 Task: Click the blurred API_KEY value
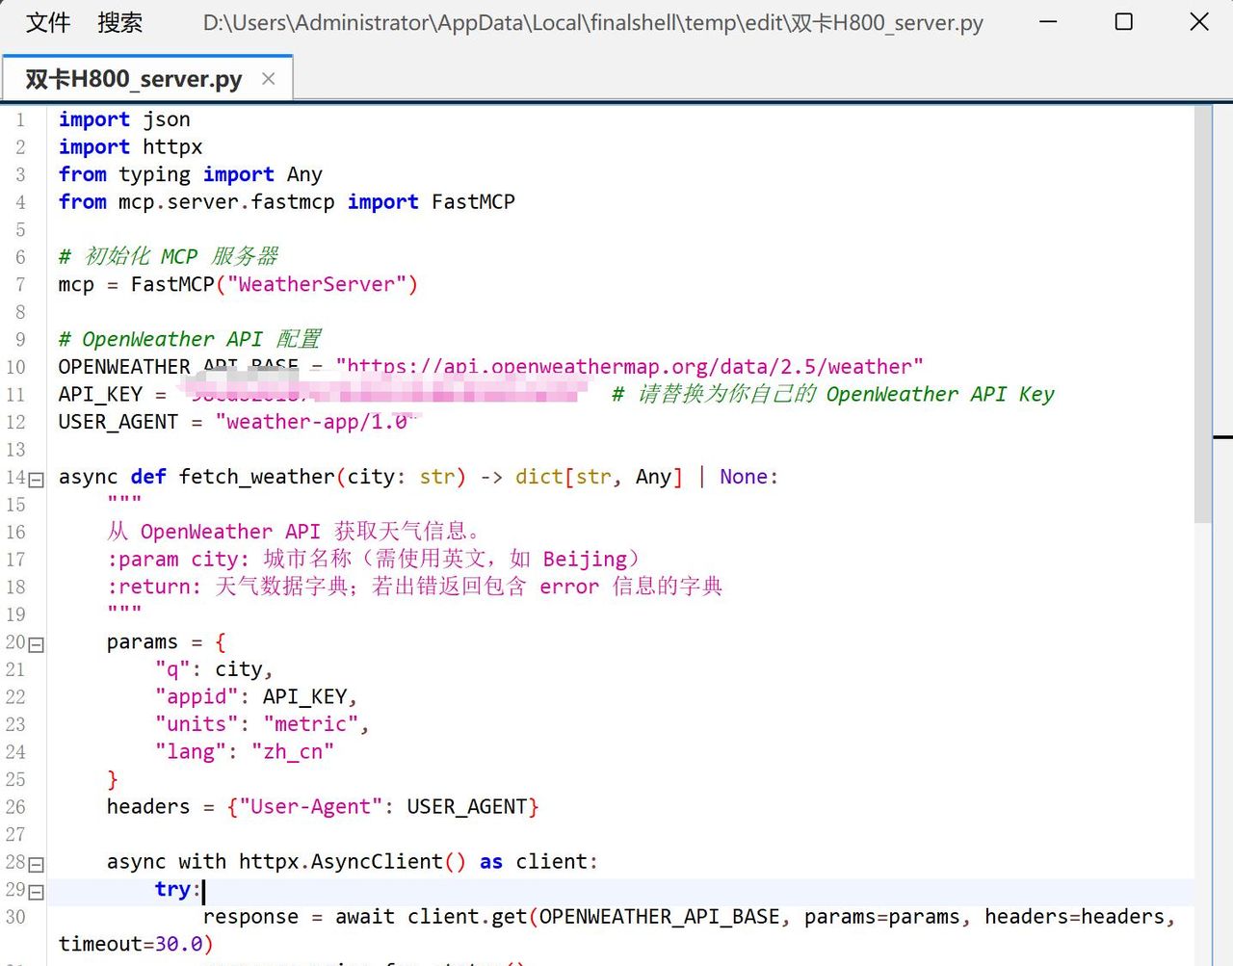coord(385,394)
